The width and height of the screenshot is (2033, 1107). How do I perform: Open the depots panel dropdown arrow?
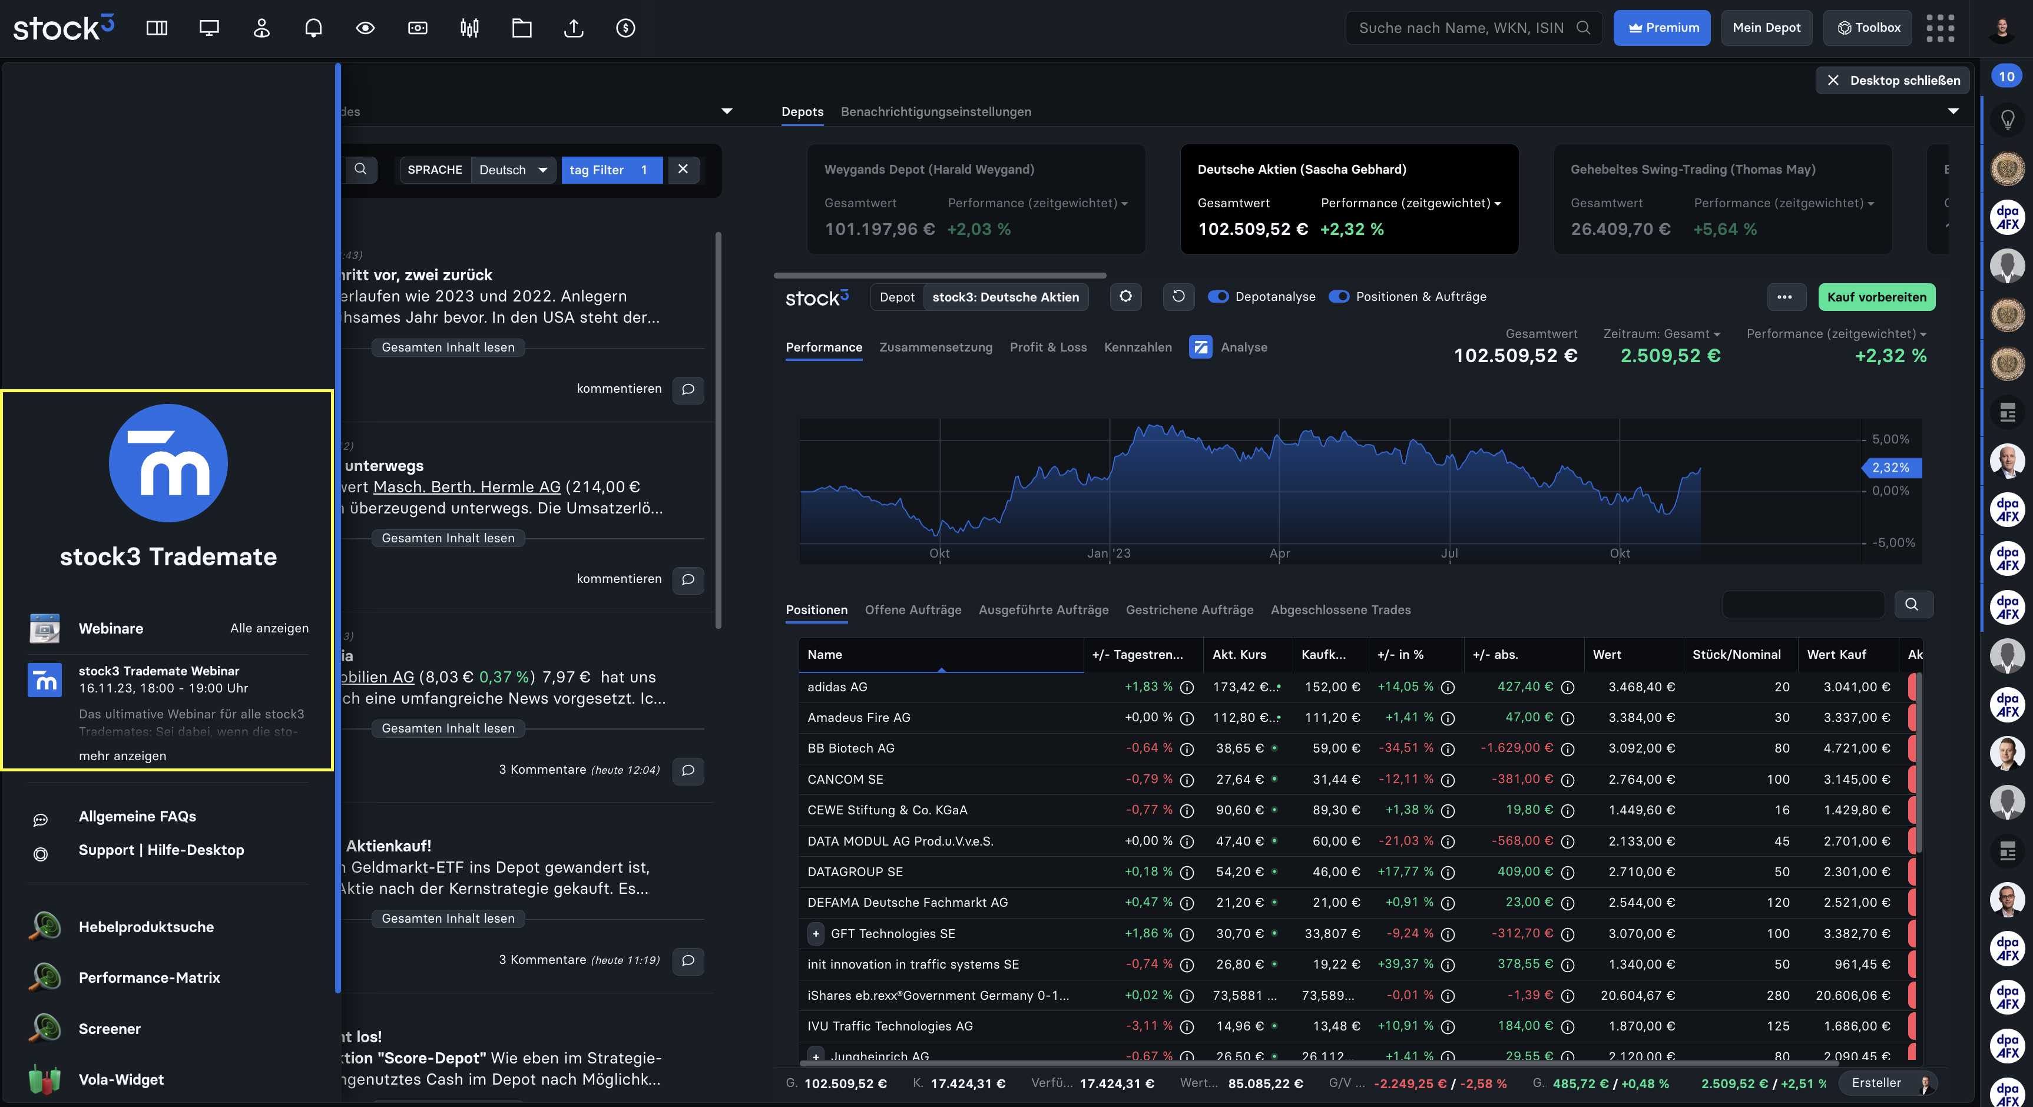click(x=1953, y=111)
